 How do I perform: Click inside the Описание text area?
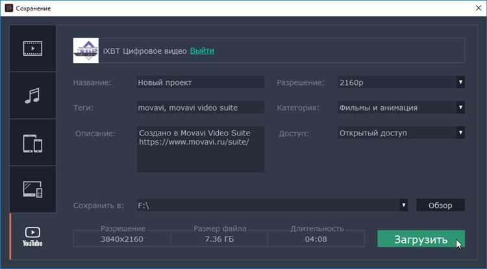pyautogui.click(x=201, y=149)
